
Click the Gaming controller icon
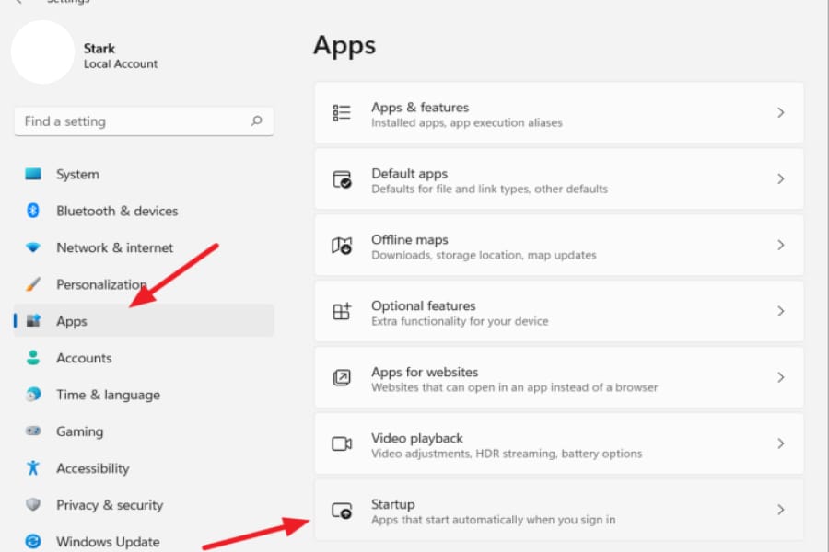click(33, 431)
